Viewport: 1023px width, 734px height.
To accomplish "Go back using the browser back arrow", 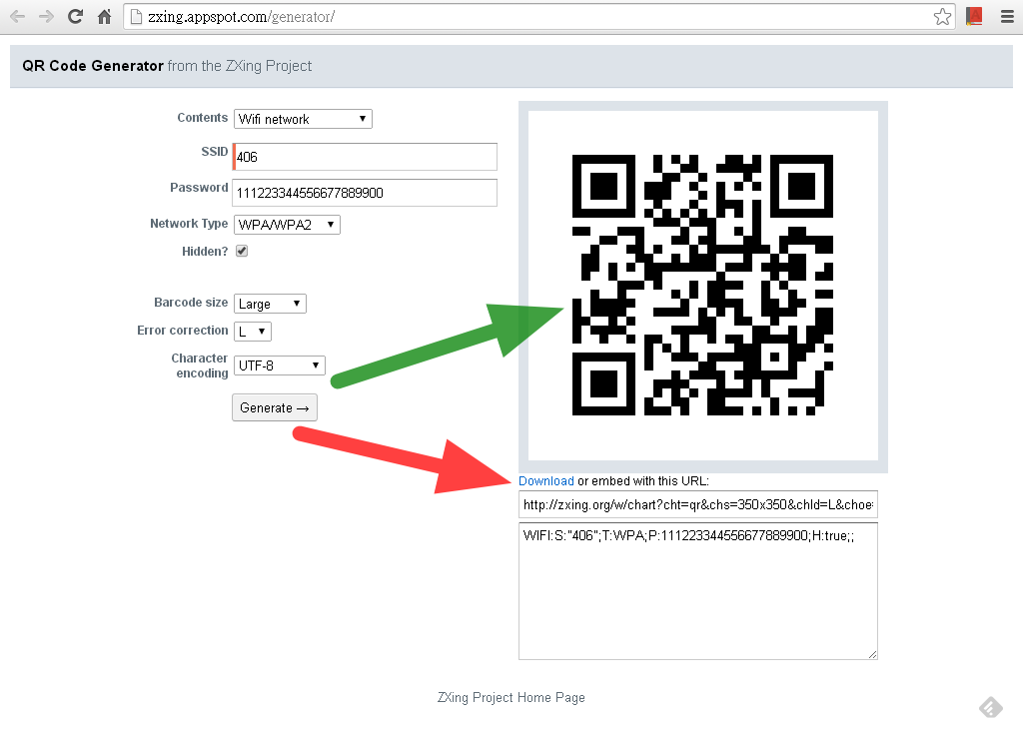I will pyautogui.click(x=18, y=16).
